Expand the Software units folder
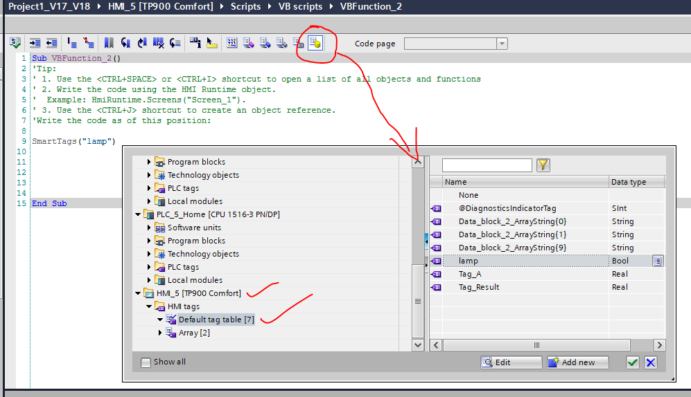The image size is (691, 397). click(x=149, y=228)
